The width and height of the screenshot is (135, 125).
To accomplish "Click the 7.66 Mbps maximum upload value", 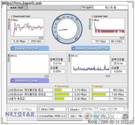I will point(118,94).
